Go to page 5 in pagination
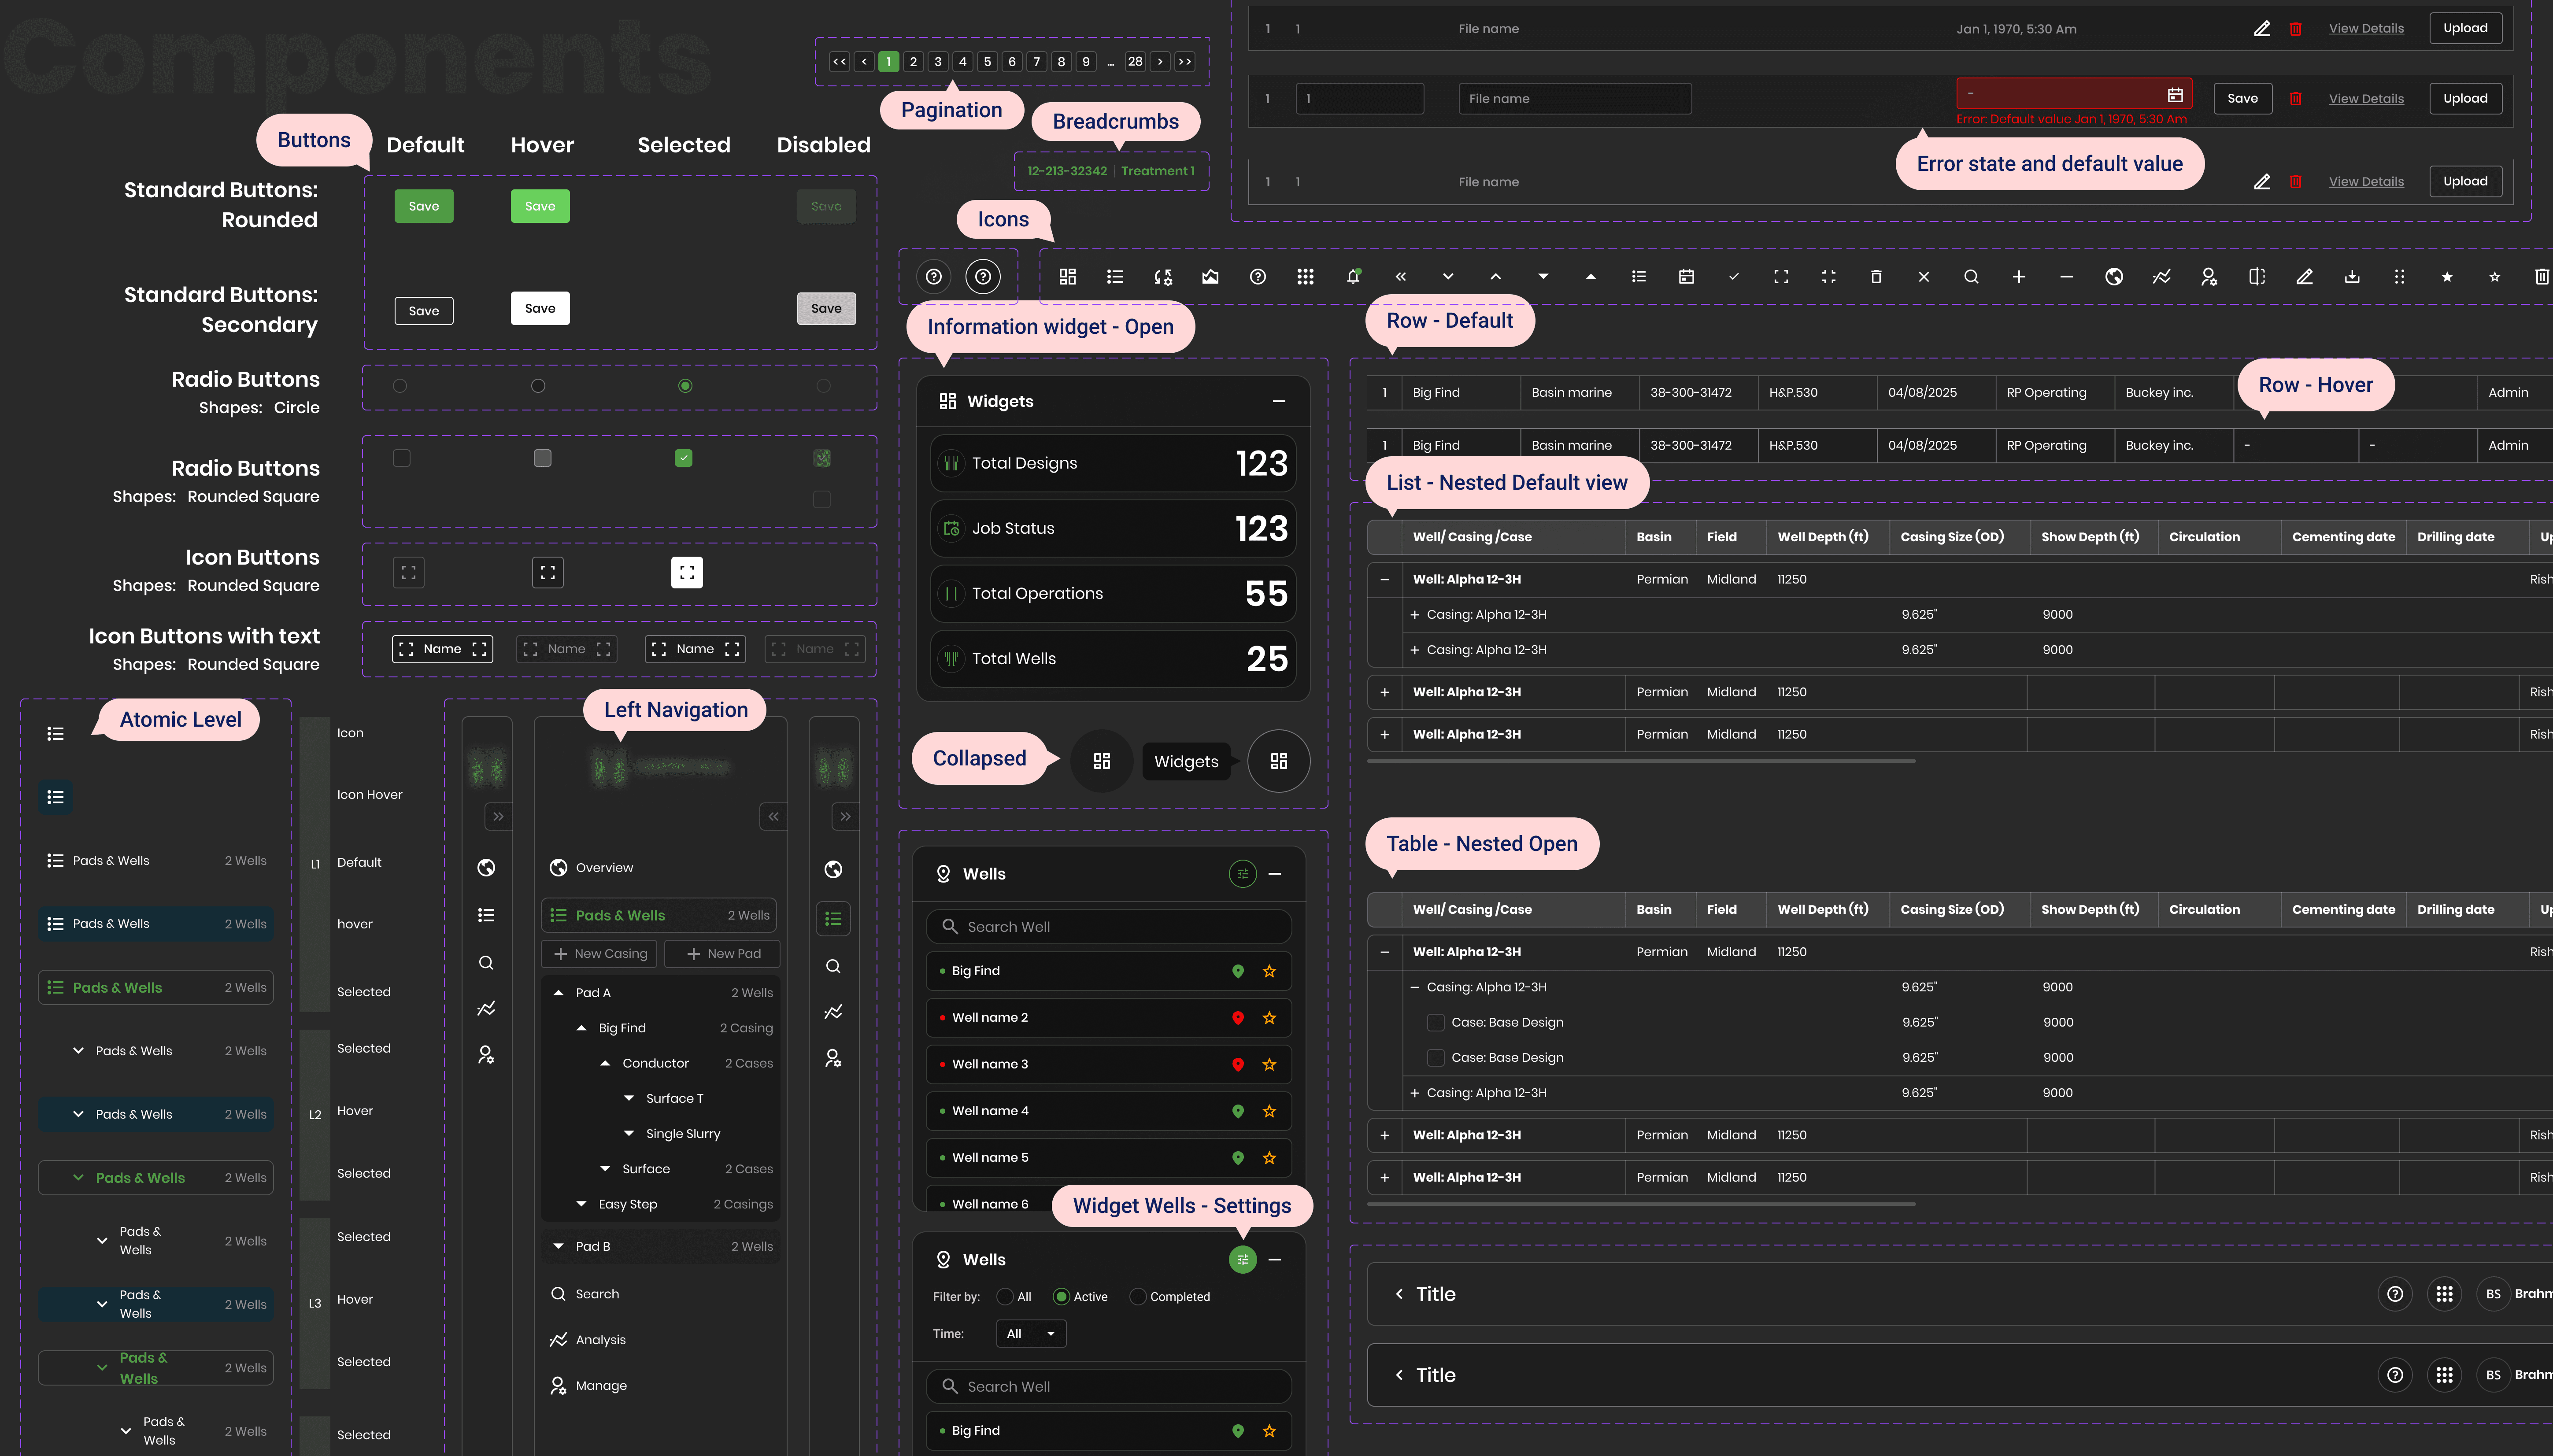2553x1456 pixels. click(x=987, y=62)
